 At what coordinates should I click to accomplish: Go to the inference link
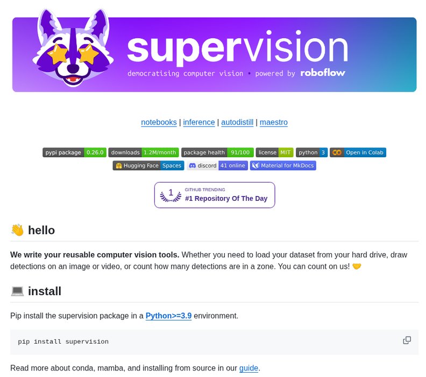coord(199,122)
